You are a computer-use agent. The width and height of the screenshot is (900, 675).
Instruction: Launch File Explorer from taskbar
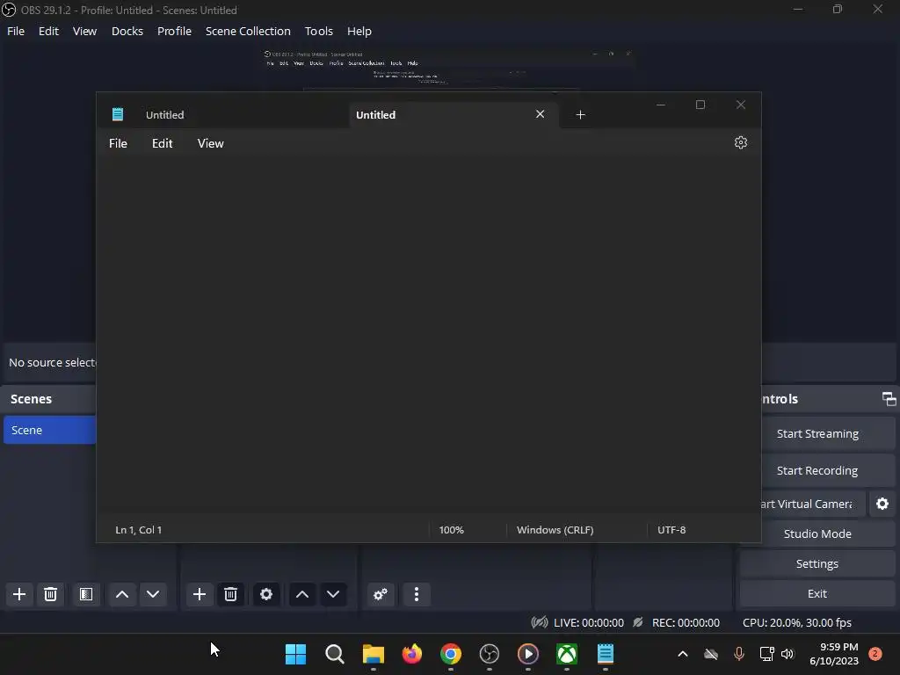[373, 654]
